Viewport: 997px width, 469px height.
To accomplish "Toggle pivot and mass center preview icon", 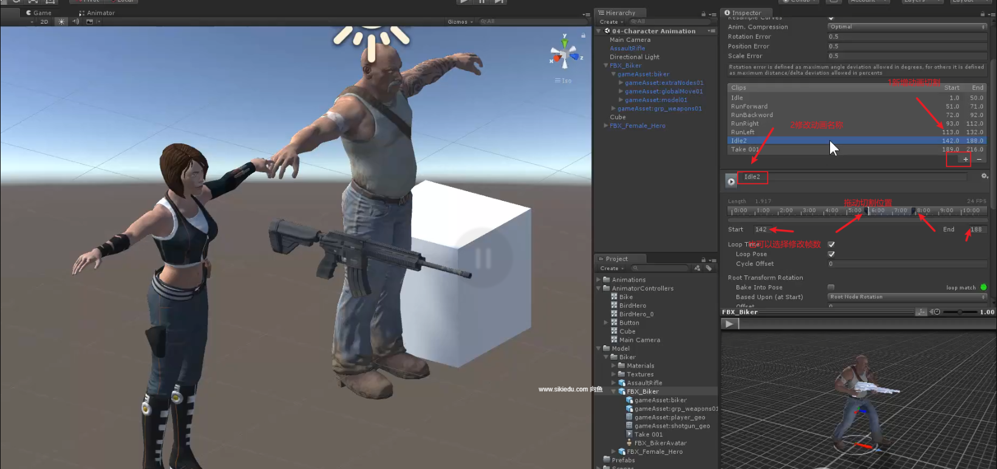I will 921,312.
